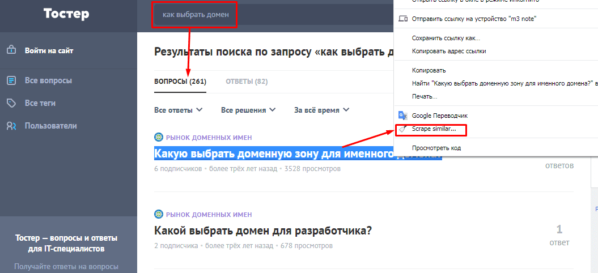Click the Все теги tag icon
Viewport: 598px width, 273px height.
click(11, 103)
